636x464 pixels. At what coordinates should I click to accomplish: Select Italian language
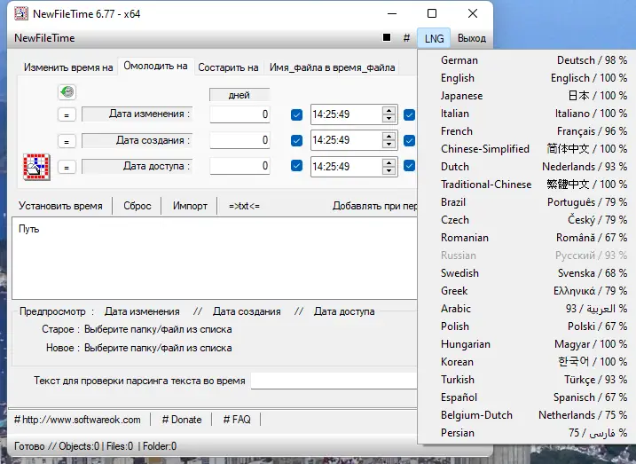527,114
